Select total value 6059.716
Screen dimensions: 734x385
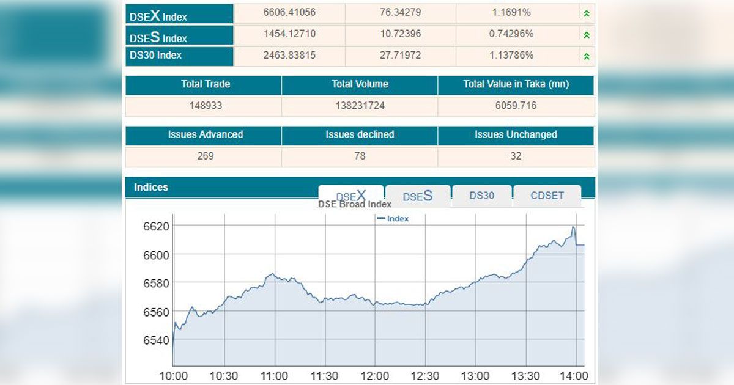coord(516,106)
